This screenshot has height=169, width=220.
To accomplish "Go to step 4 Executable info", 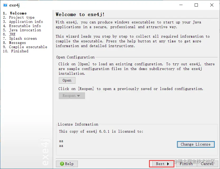I will click(22, 26).
